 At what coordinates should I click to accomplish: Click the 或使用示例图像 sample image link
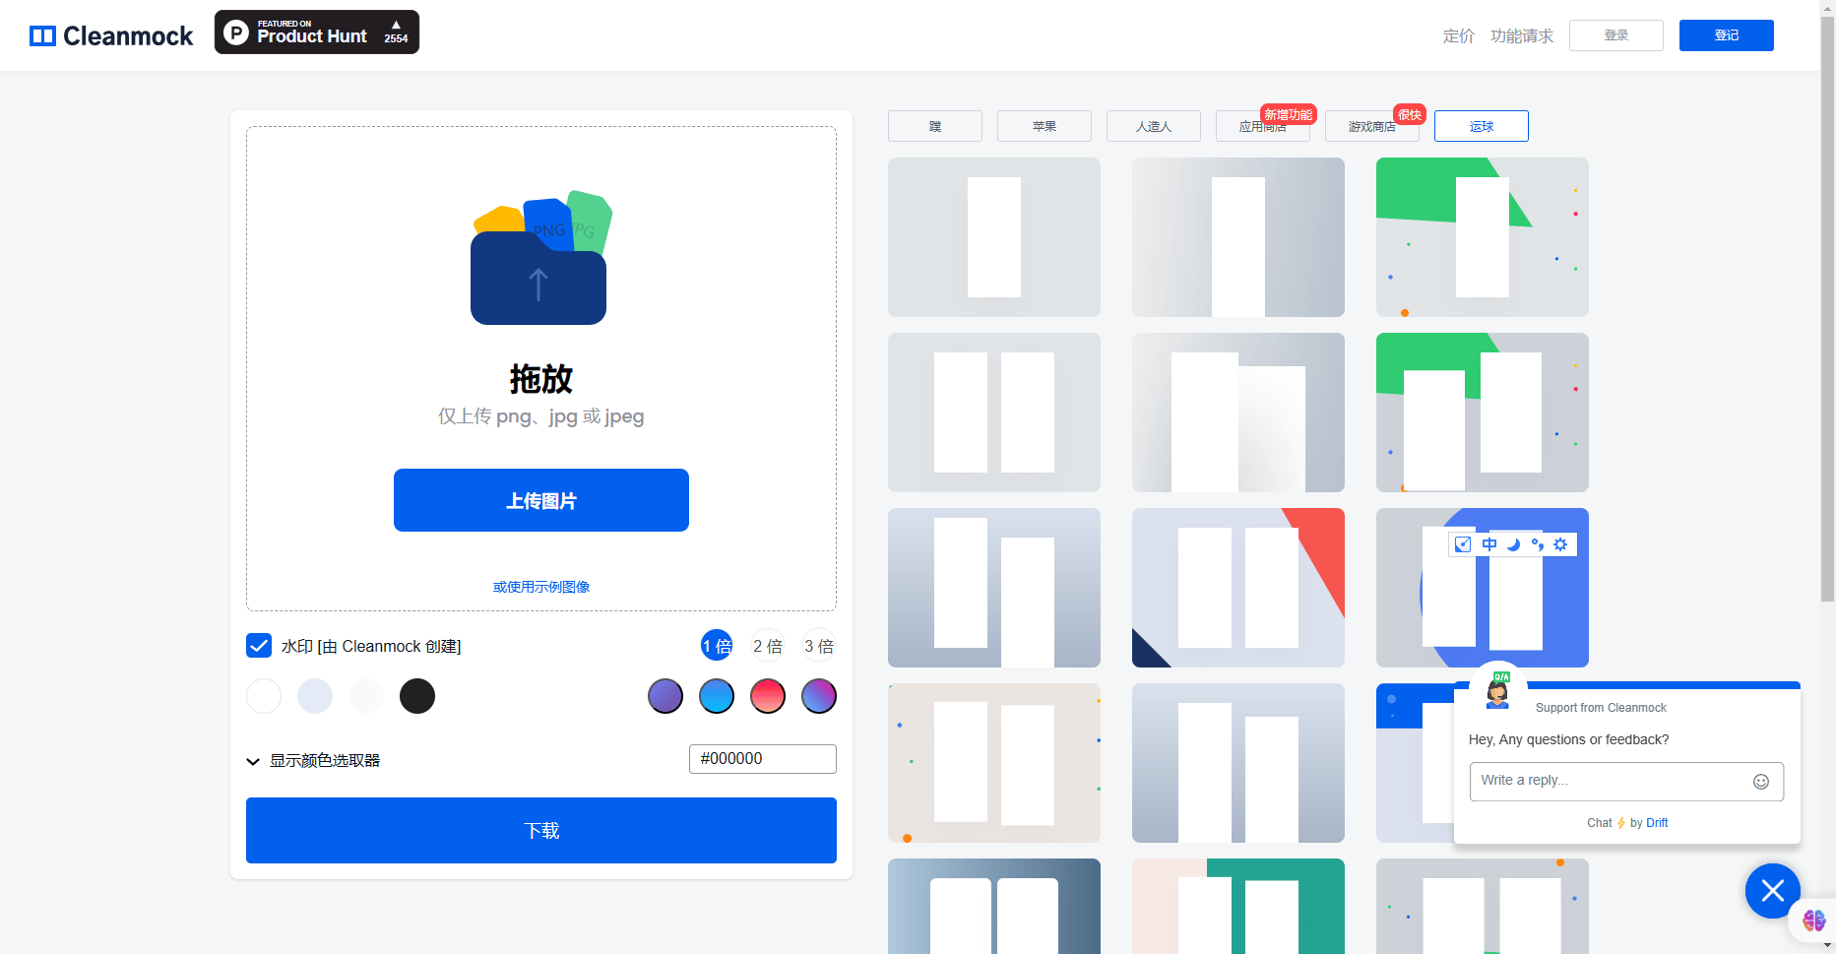540,587
